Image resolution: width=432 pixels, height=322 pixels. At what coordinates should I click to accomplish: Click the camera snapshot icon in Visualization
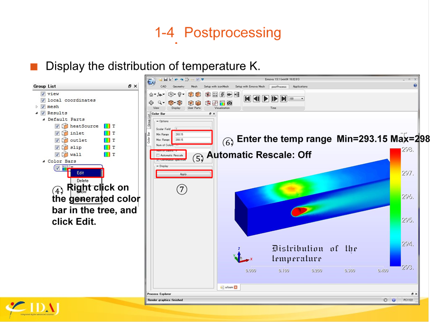pyautogui.click(x=230, y=103)
